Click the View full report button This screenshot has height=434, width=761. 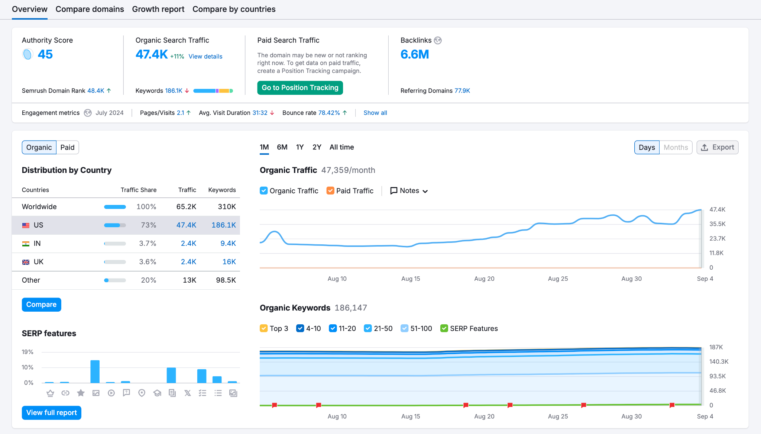52,413
